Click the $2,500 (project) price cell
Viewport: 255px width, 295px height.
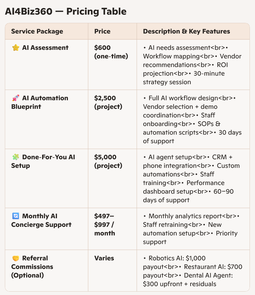(x=108, y=103)
